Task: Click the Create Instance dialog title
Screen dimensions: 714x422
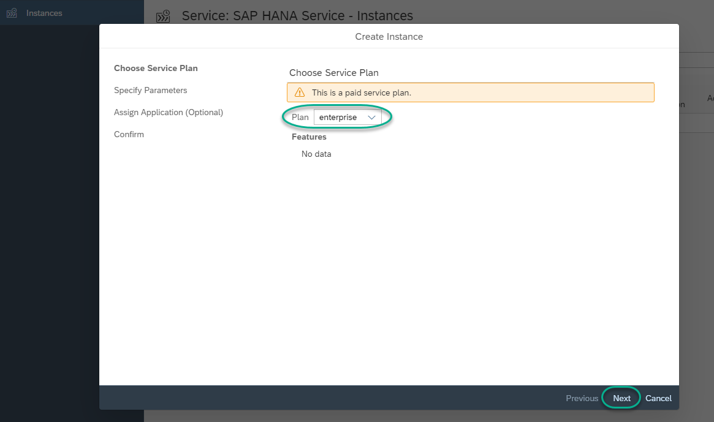Action: point(389,36)
